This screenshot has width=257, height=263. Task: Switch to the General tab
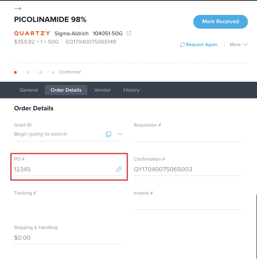[29, 90]
